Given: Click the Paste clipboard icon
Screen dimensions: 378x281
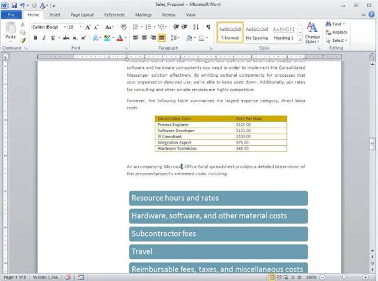Looking at the screenshot, I should (11, 27).
